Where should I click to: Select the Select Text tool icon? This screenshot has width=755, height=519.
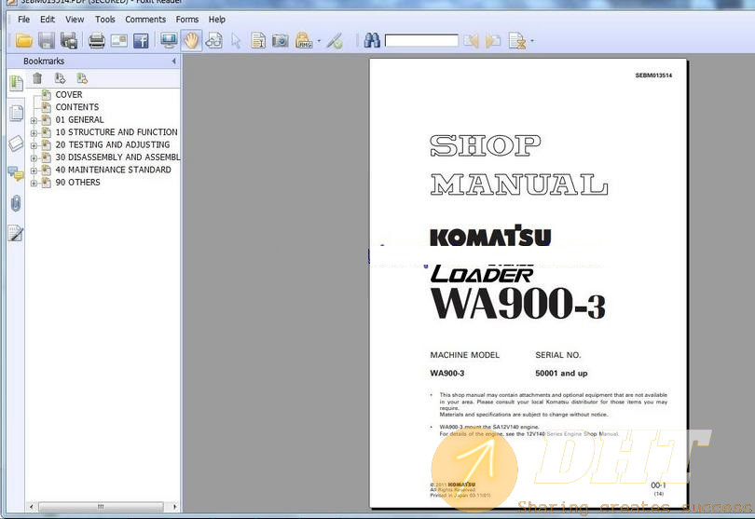coord(258,41)
